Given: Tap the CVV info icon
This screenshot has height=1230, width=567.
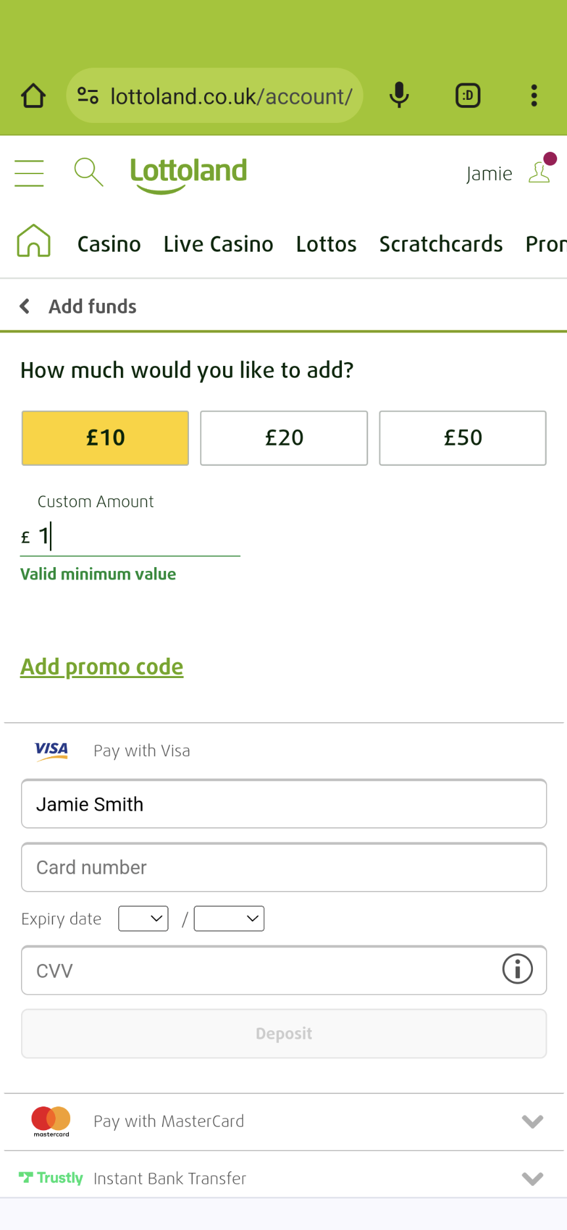Looking at the screenshot, I should click(517, 969).
